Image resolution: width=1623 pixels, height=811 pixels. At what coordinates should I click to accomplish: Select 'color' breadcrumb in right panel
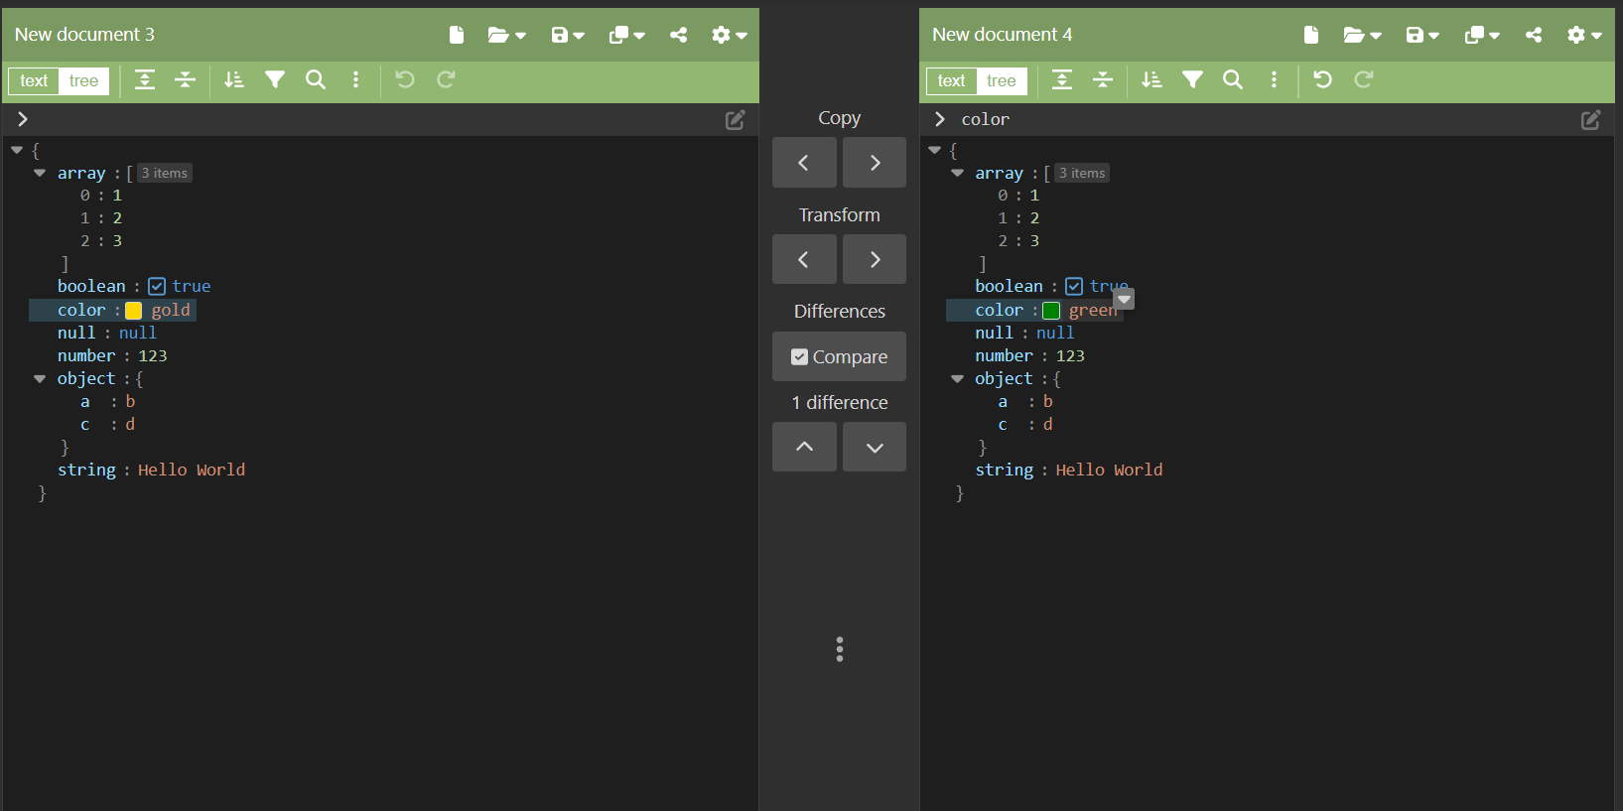[985, 119]
